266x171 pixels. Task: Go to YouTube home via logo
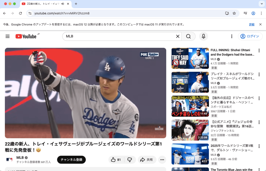[26, 36]
